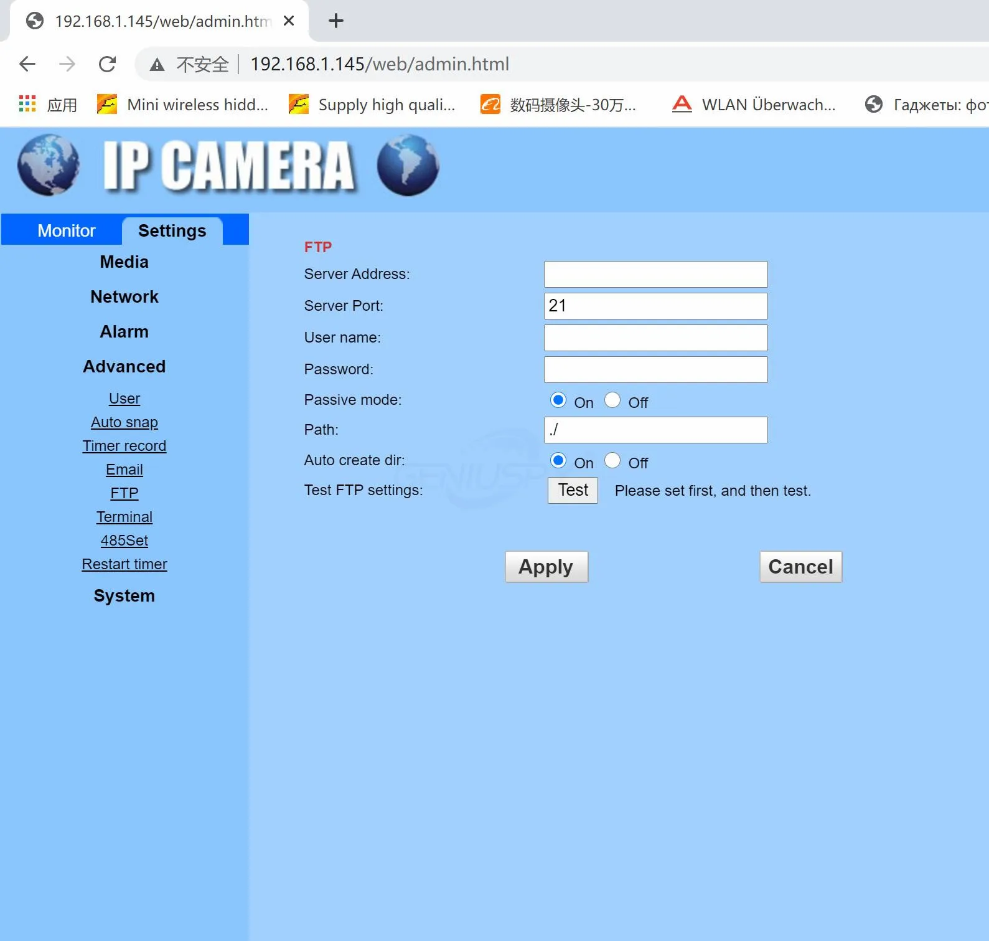Image resolution: width=989 pixels, height=941 pixels.
Task: Open the WLAN Überwach bookmark
Action: pos(754,105)
